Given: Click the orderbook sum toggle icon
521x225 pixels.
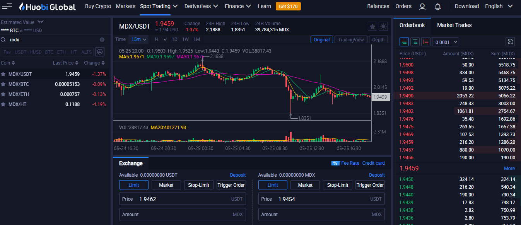Looking at the screenshot, I should pyautogui.click(x=510, y=42).
